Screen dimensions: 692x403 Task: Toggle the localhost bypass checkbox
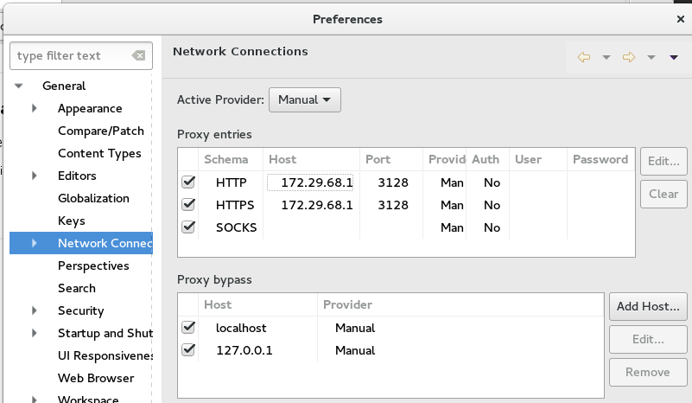coord(188,327)
